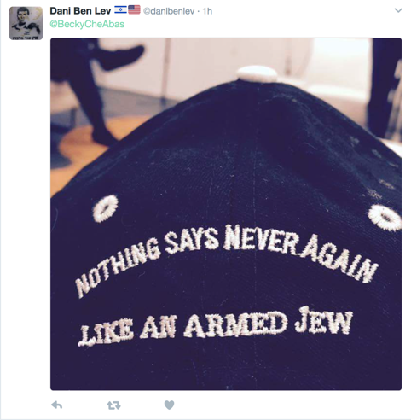Click the American flag emoji beside the name

click(x=134, y=9)
